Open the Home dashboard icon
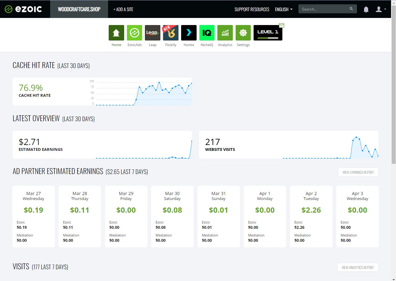Screen dimensions: 396x281 point(116,33)
